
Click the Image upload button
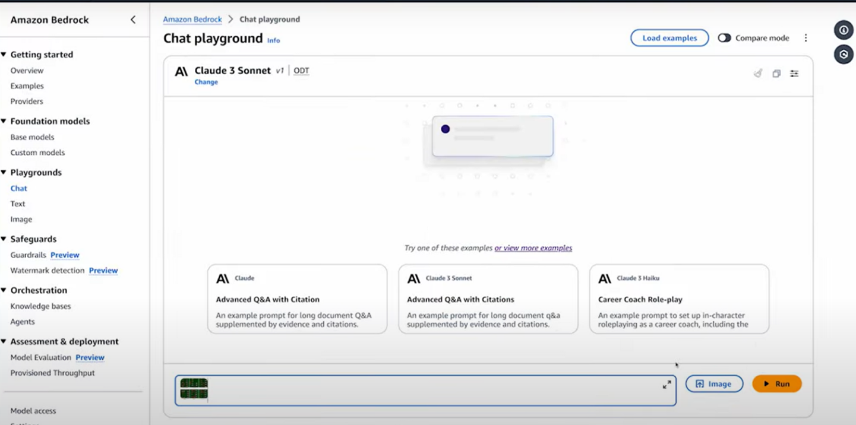point(714,384)
